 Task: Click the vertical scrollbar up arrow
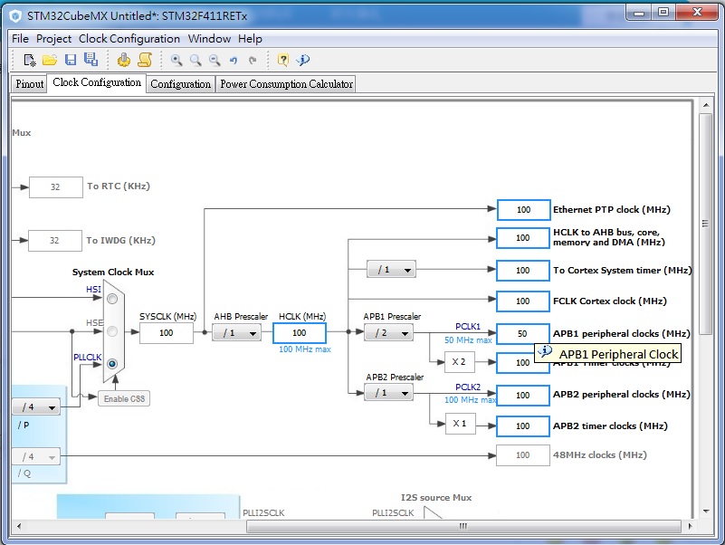[x=706, y=105]
